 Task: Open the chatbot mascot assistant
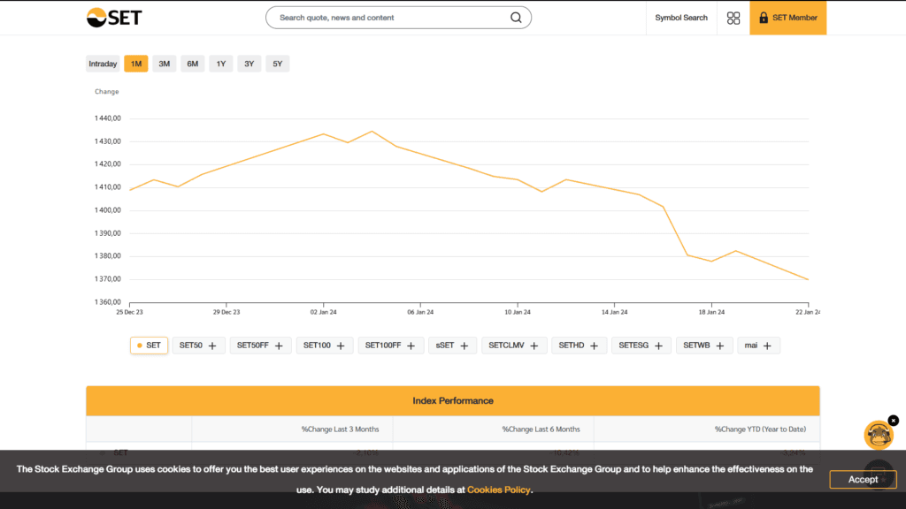[x=879, y=435]
